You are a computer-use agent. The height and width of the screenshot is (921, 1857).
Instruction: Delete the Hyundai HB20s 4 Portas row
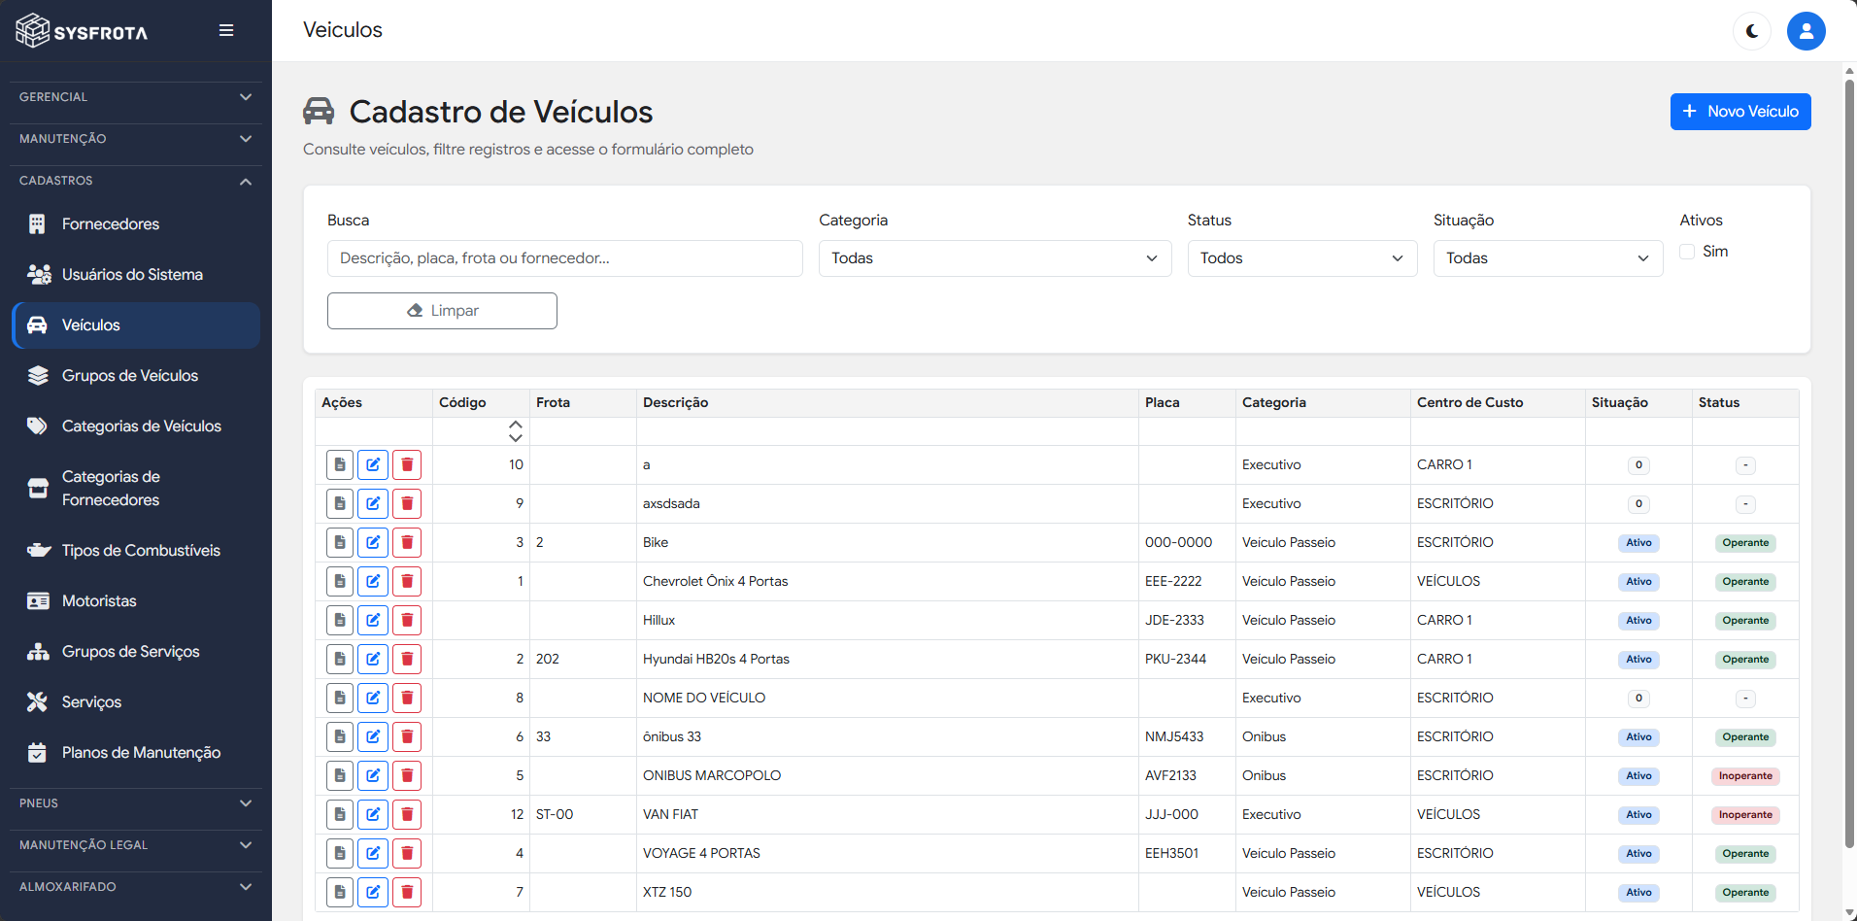(407, 660)
